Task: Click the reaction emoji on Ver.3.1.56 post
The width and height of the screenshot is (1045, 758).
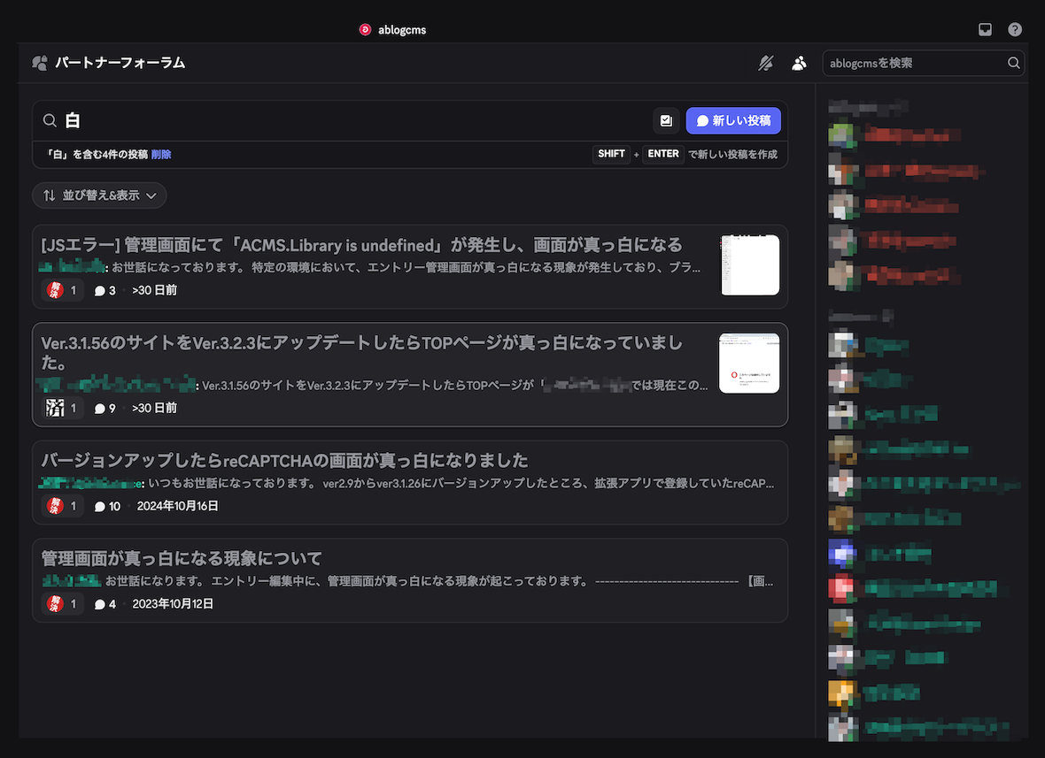Action: point(63,408)
